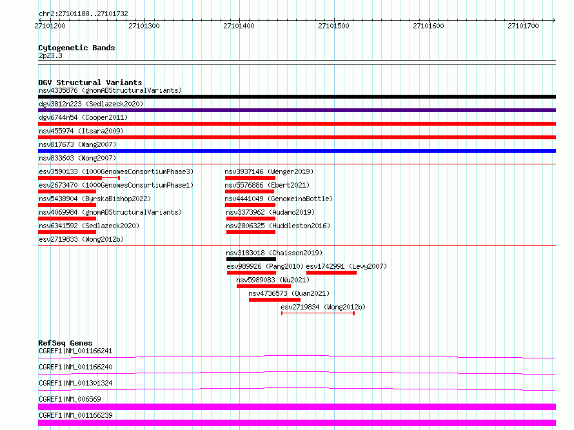The image size is (574, 430).
Task: Open variant nsv4335876 (gnomADStructuralVariants) label
Action: click(x=110, y=90)
